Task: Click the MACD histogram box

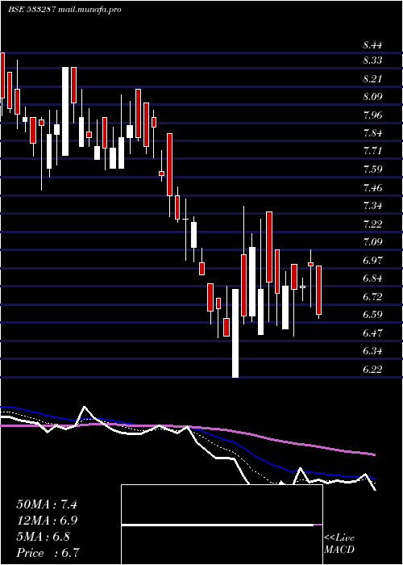Action: pyautogui.click(x=222, y=525)
